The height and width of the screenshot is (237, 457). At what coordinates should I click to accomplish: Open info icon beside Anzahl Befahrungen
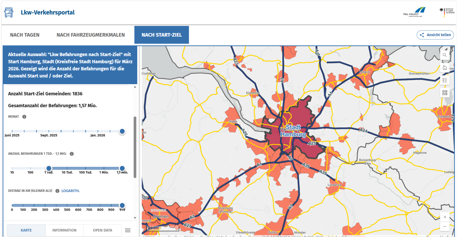point(72,154)
